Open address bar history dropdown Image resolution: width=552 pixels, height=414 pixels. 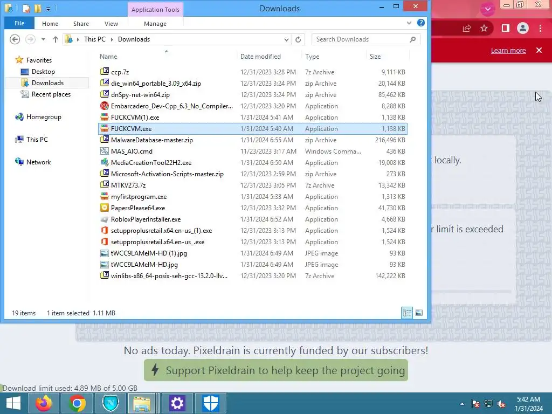tap(286, 39)
